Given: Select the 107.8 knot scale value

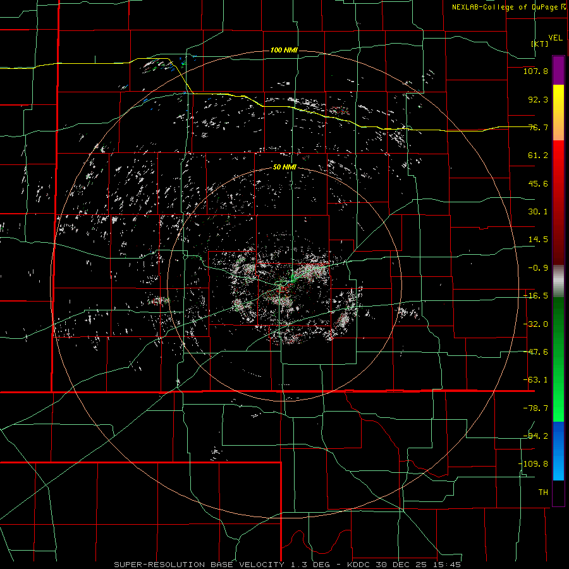Looking at the screenshot, I should pyautogui.click(x=535, y=71).
